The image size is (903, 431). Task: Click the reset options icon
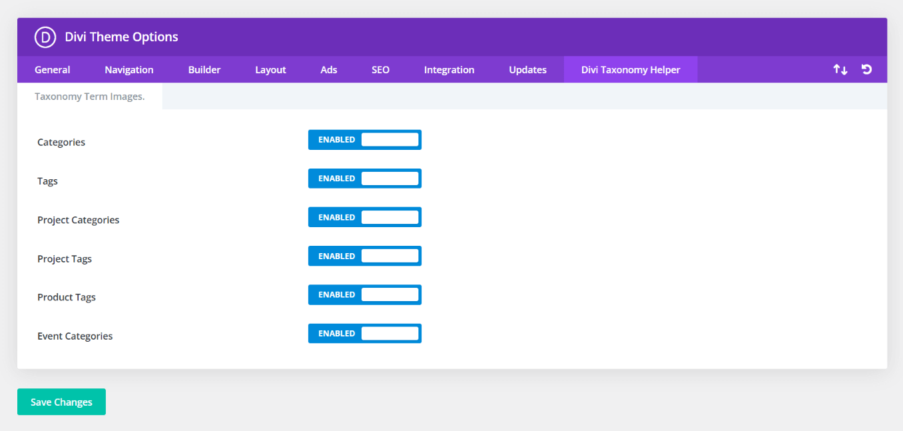click(866, 69)
